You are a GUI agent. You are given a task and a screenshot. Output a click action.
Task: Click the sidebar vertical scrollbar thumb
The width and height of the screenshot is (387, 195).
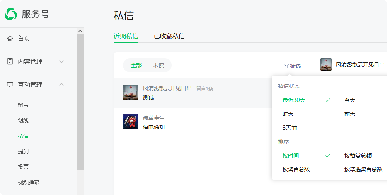point(80,102)
